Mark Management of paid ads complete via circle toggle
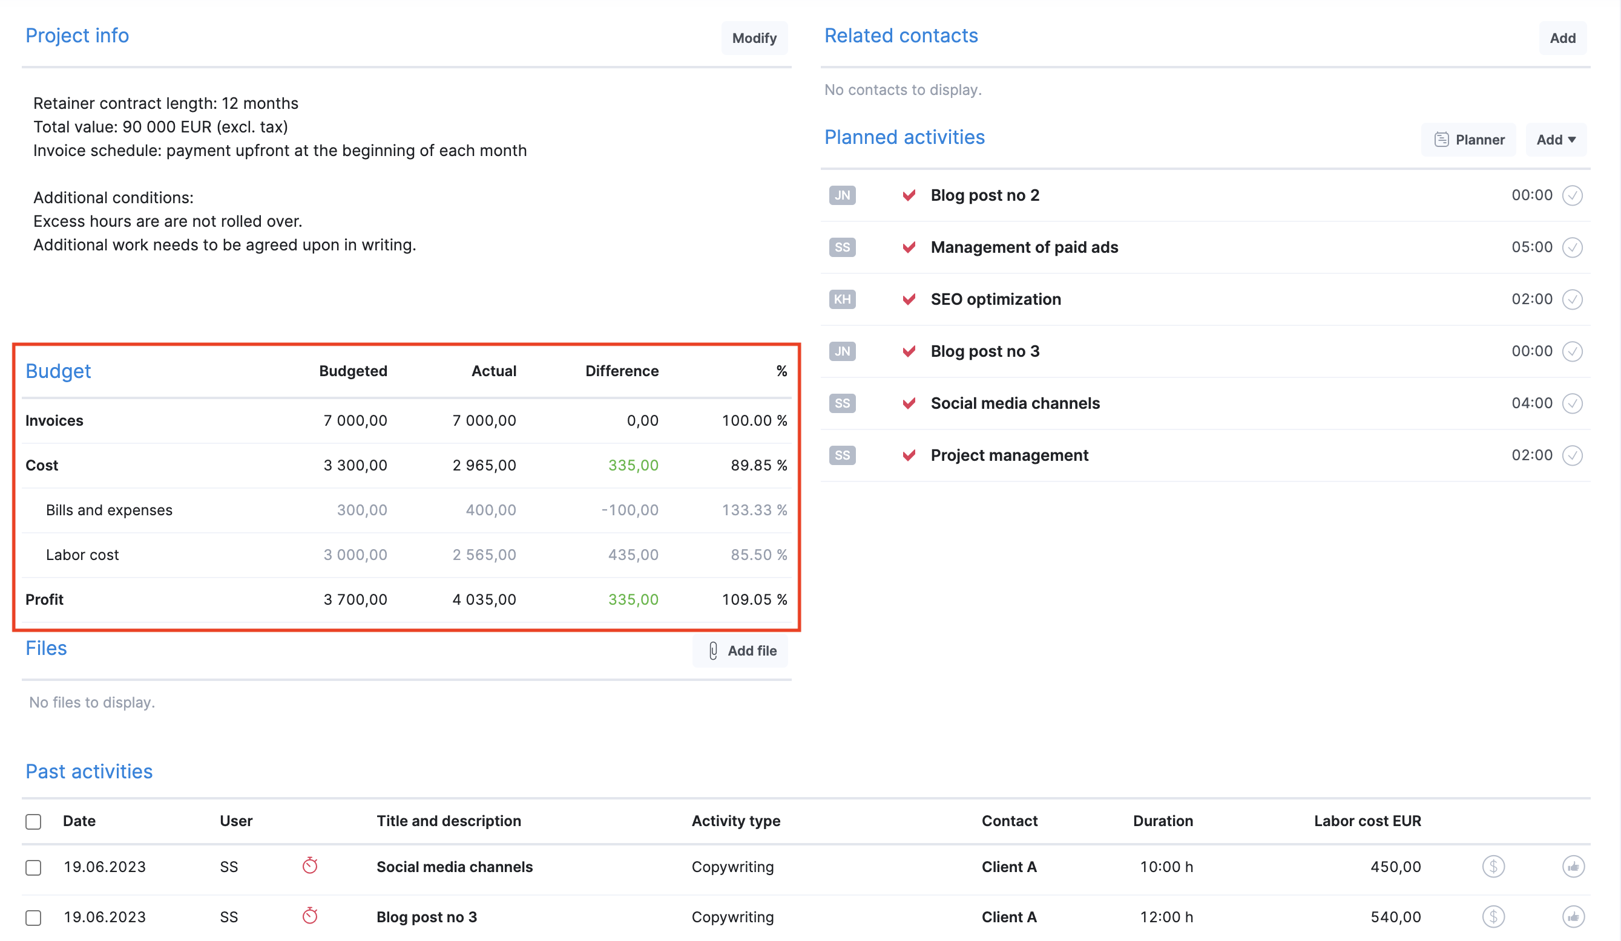This screenshot has height=941, width=1621. coord(1572,247)
